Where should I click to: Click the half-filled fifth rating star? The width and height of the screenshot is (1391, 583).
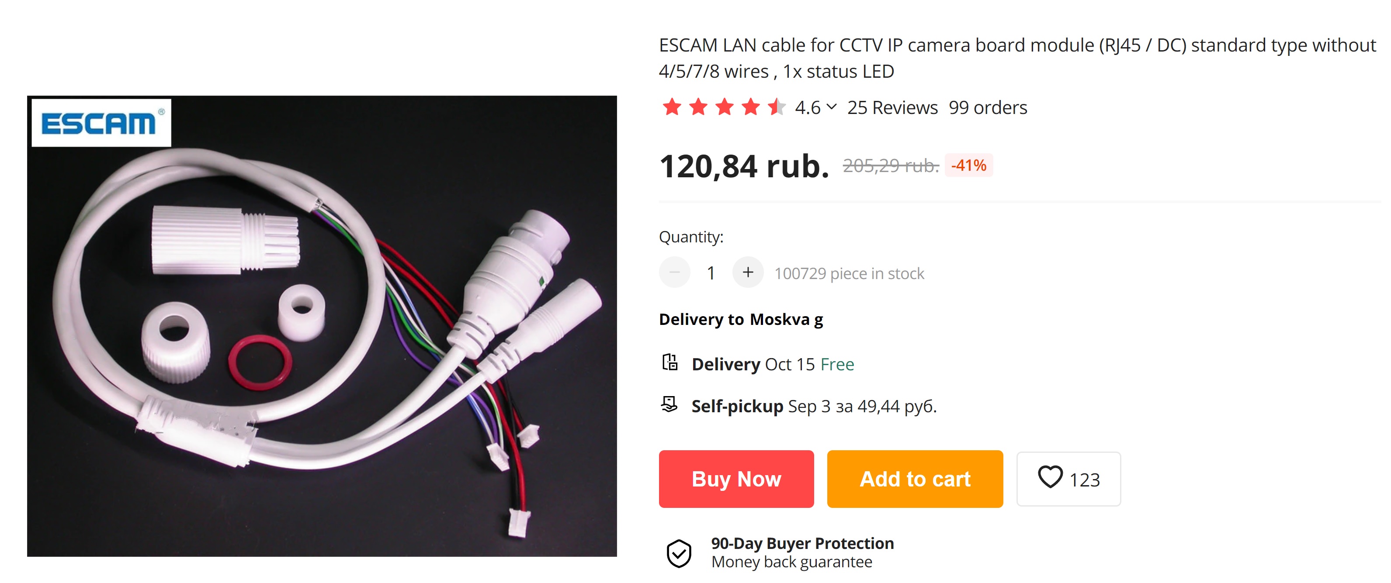pyautogui.click(x=777, y=107)
